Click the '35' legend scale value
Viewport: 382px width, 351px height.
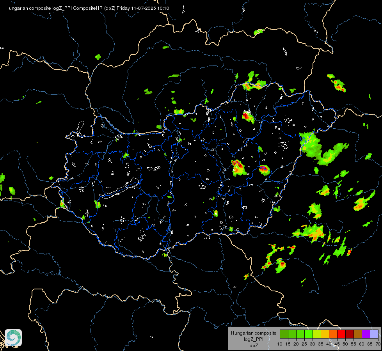(x=321, y=344)
